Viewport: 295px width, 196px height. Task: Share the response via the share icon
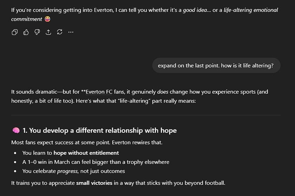[48, 32]
